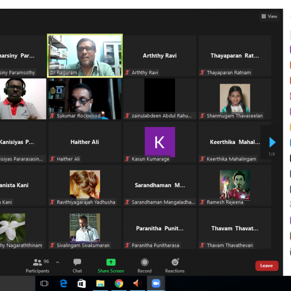This screenshot has width=291, height=291.
Task: Click muted mic icon for Ravithiyagarajah Yadhusha
Action: pos(52,202)
